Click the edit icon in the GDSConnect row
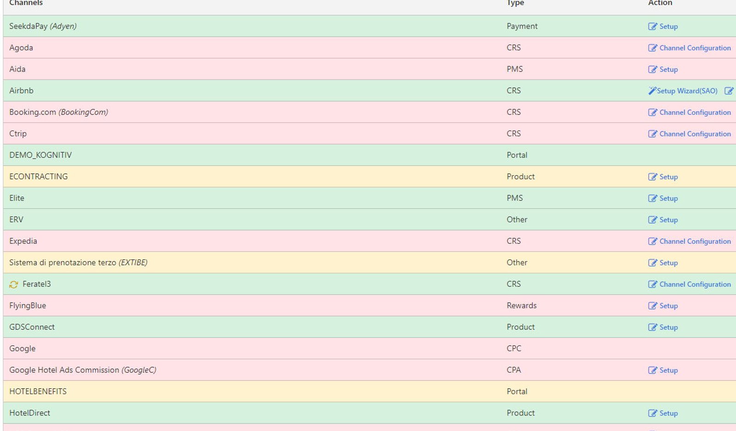Image resolution: width=736 pixels, height=431 pixels. coord(652,327)
